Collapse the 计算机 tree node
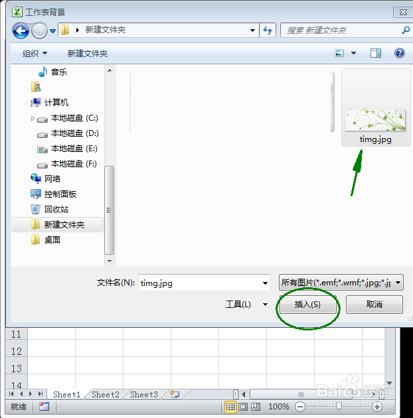This screenshot has height=418, width=413. pyautogui.click(x=26, y=103)
